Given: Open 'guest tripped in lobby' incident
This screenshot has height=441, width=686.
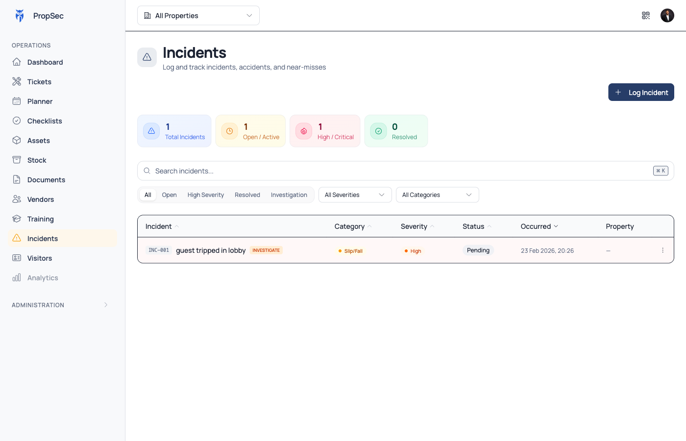Looking at the screenshot, I should click(211, 250).
